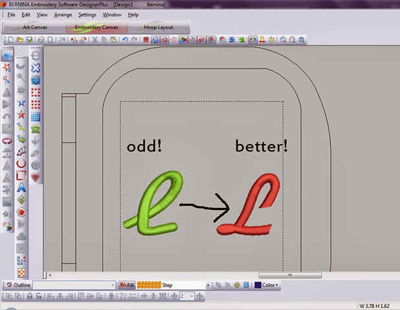Open the Settings menu

click(x=87, y=15)
